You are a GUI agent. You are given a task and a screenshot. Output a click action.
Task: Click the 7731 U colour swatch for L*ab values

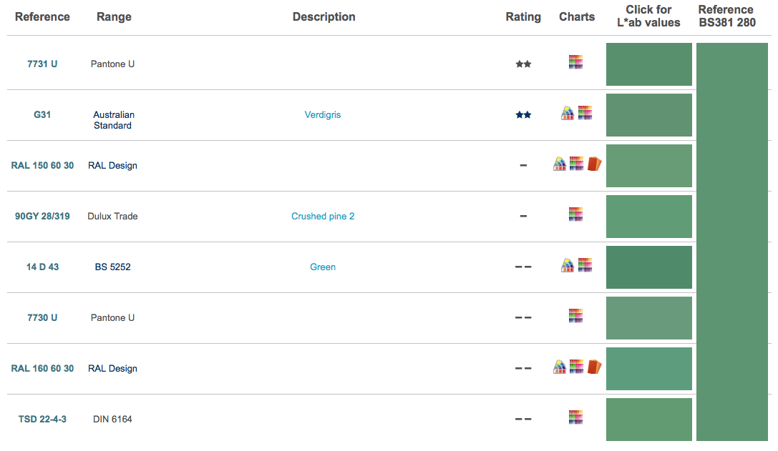tap(648, 64)
